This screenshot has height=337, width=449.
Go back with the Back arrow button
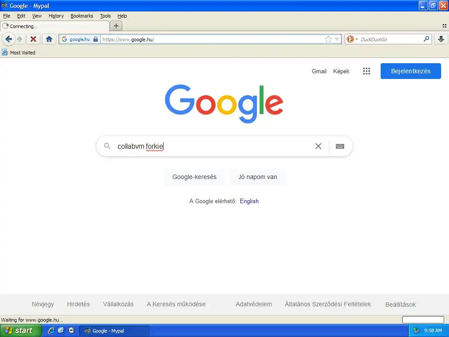[8, 39]
